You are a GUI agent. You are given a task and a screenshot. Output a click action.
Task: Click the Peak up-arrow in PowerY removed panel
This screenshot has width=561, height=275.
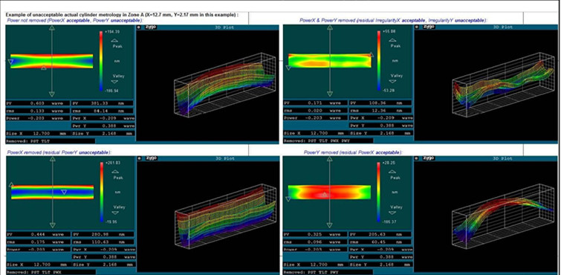393,172
